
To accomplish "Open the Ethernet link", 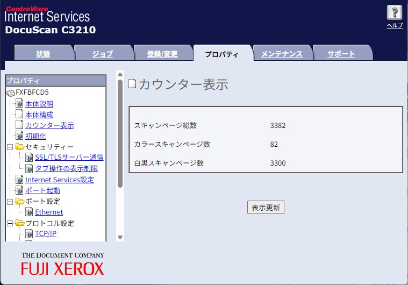I will point(49,212).
